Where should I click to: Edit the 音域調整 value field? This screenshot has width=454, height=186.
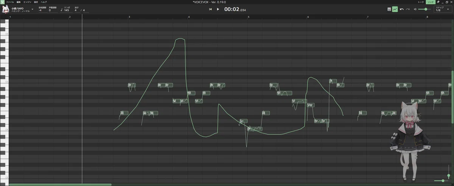42,9
